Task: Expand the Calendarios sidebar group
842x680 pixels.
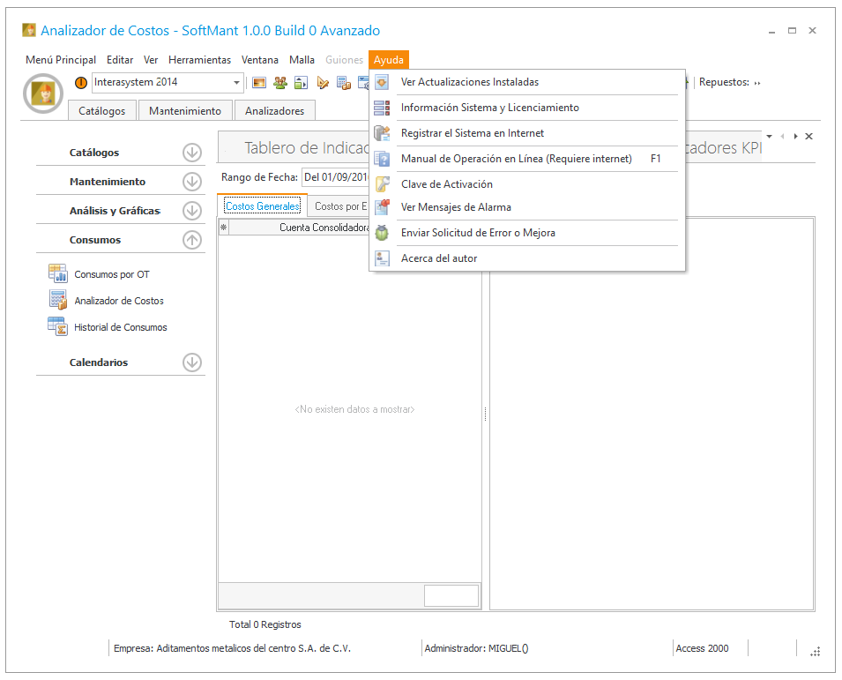Action: click(192, 362)
